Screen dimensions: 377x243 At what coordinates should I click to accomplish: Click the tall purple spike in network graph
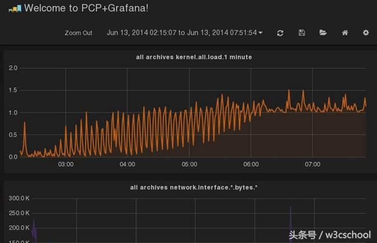pos(291,224)
